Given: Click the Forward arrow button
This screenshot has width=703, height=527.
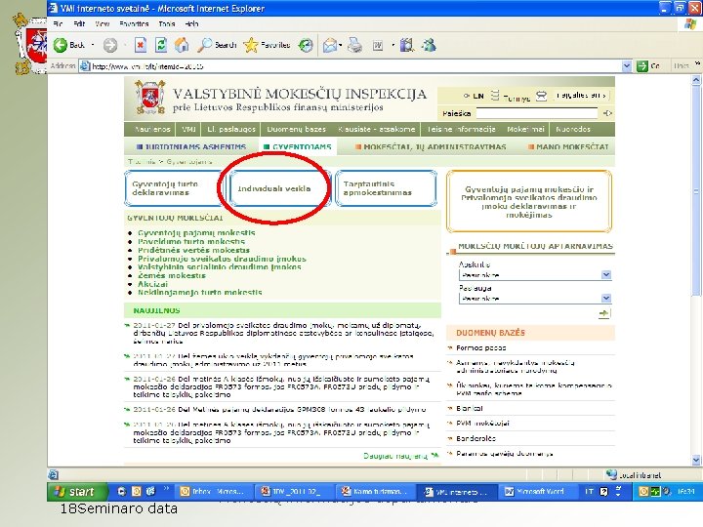Looking at the screenshot, I should tap(110, 45).
